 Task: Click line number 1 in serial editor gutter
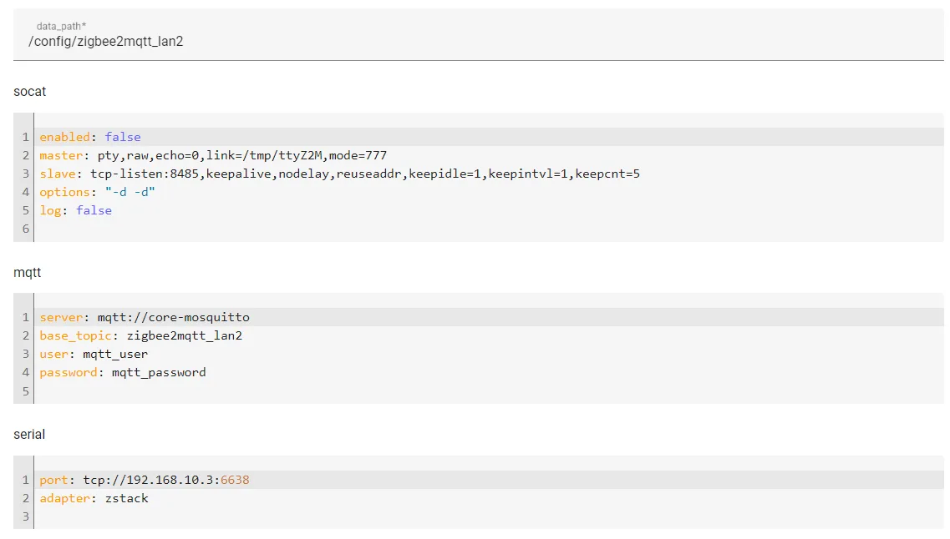click(26, 480)
